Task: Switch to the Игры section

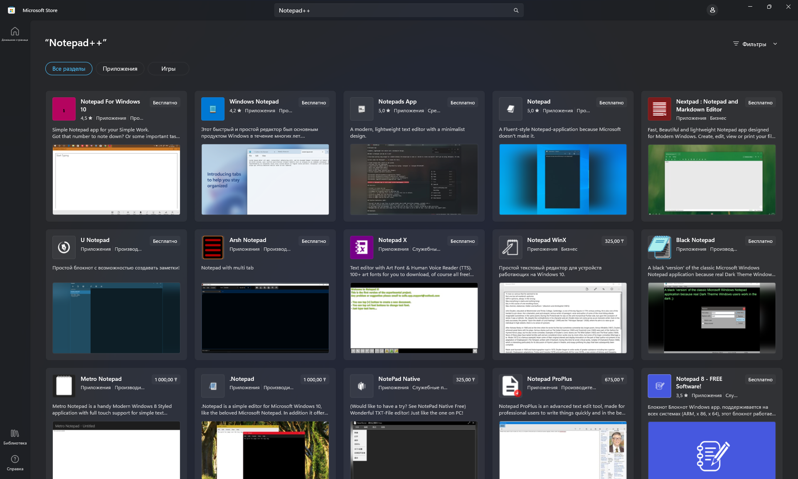Action: [x=168, y=68]
